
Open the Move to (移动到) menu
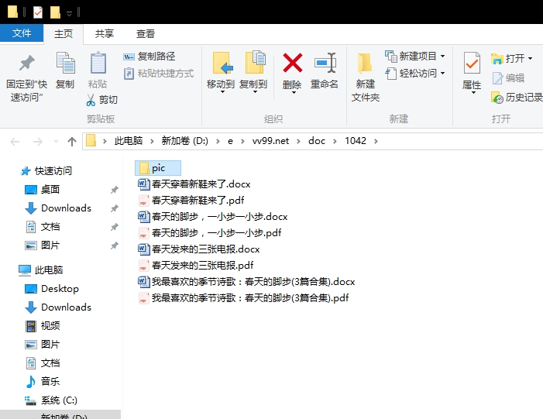[x=221, y=73]
